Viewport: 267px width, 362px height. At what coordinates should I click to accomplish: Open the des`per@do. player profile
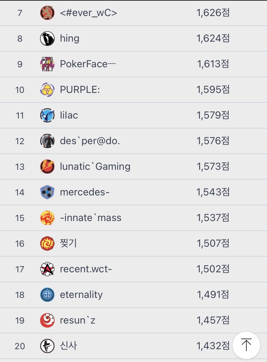coord(90,141)
